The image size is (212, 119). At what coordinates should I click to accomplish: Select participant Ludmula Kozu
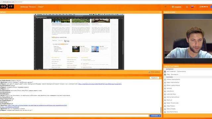point(171,94)
